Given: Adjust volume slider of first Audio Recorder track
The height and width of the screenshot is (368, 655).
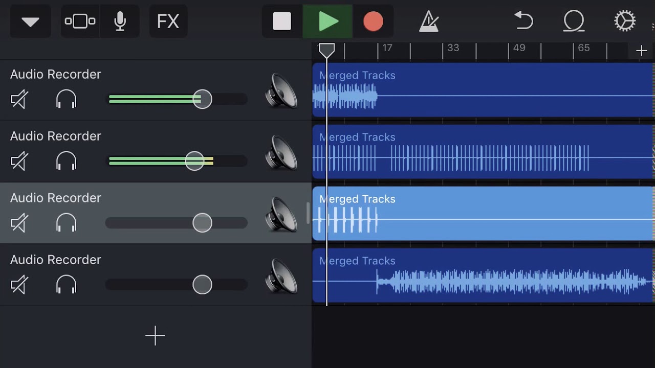Looking at the screenshot, I should 177,99.
